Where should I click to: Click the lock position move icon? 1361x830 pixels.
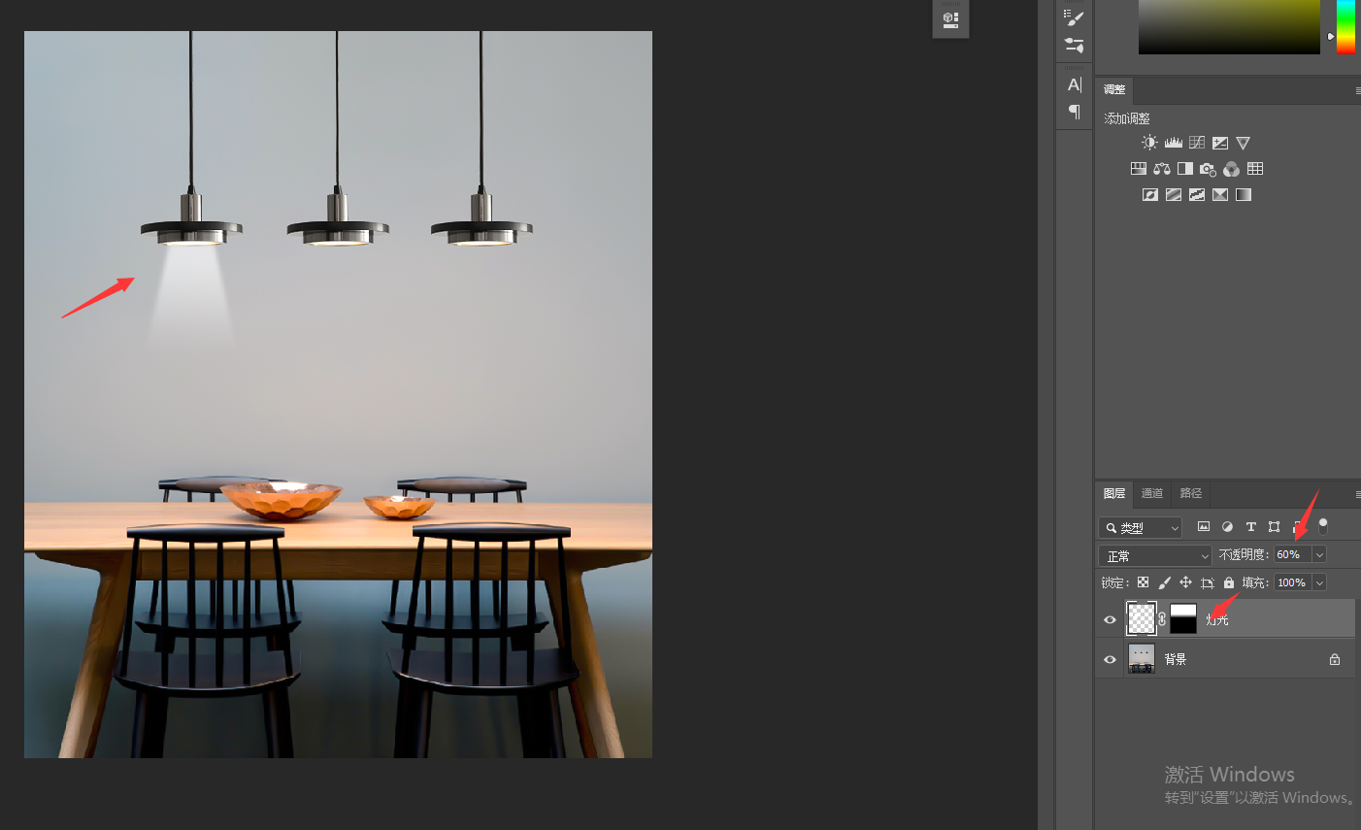pyautogui.click(x=1185, y=582)
